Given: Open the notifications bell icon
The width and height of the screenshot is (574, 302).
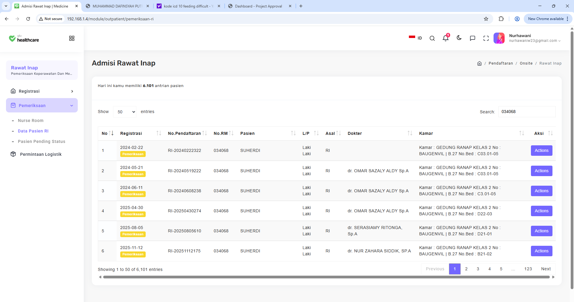Looking at the screenshot, I should [446, 38].
